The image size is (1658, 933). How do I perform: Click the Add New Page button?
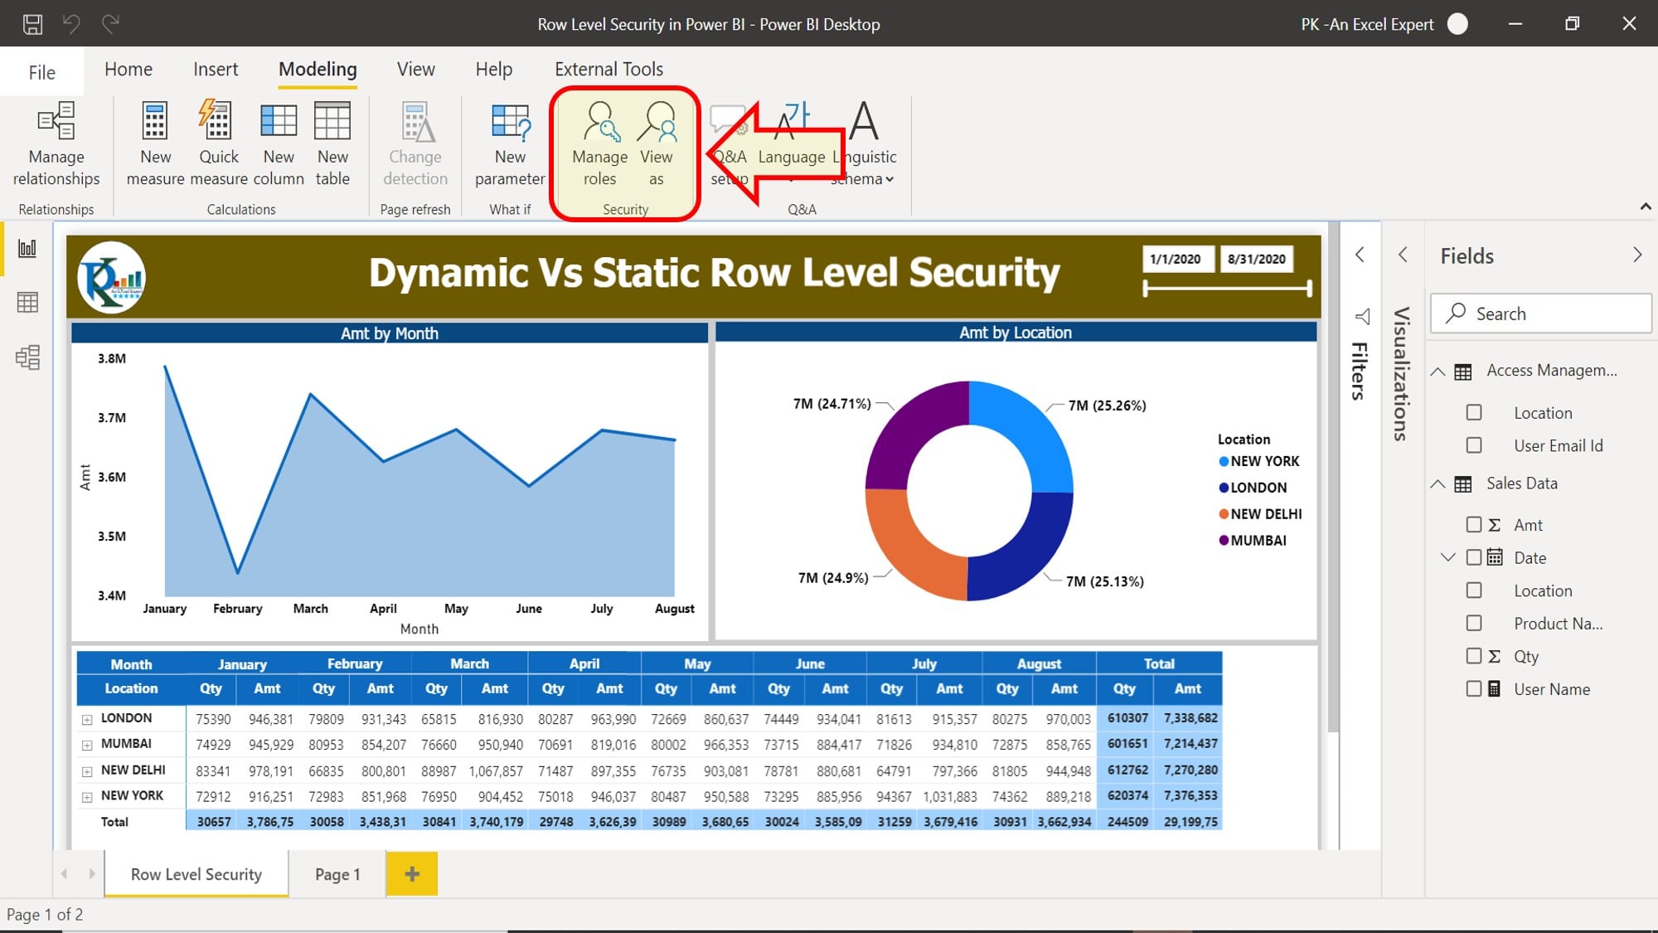[410, 874]
